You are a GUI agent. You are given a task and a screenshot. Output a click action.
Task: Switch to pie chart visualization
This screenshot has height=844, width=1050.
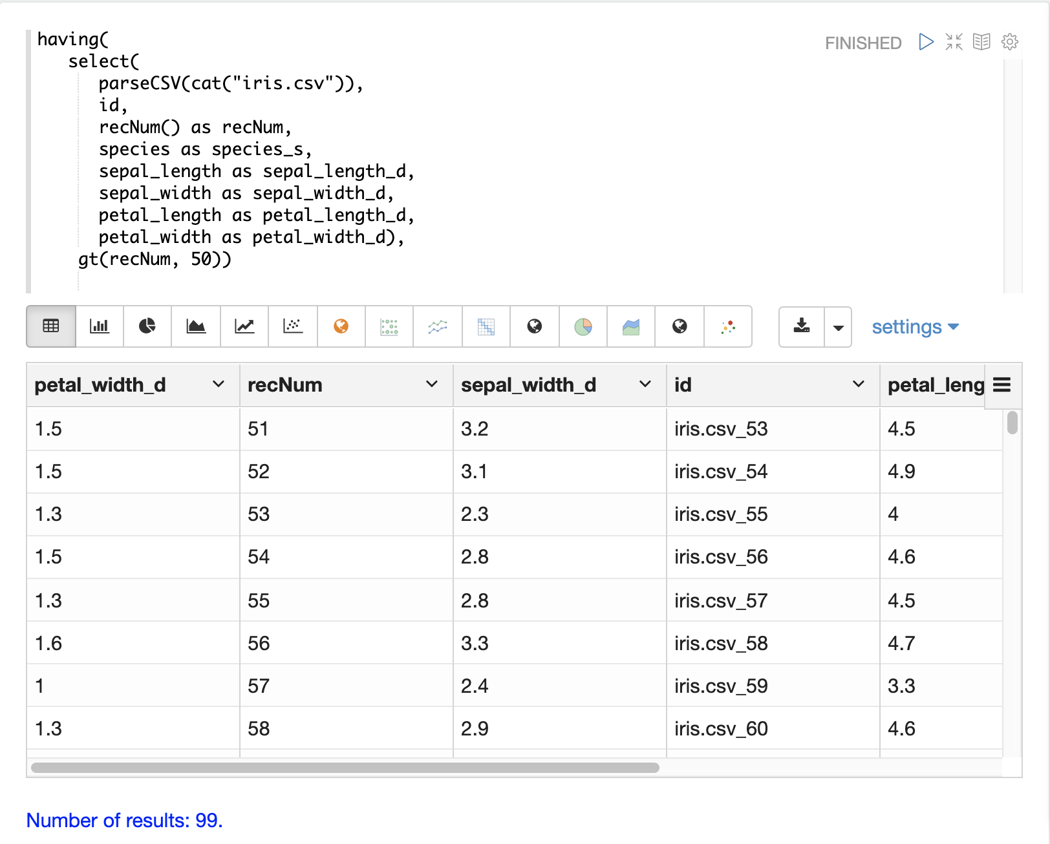tap(147, 326)
